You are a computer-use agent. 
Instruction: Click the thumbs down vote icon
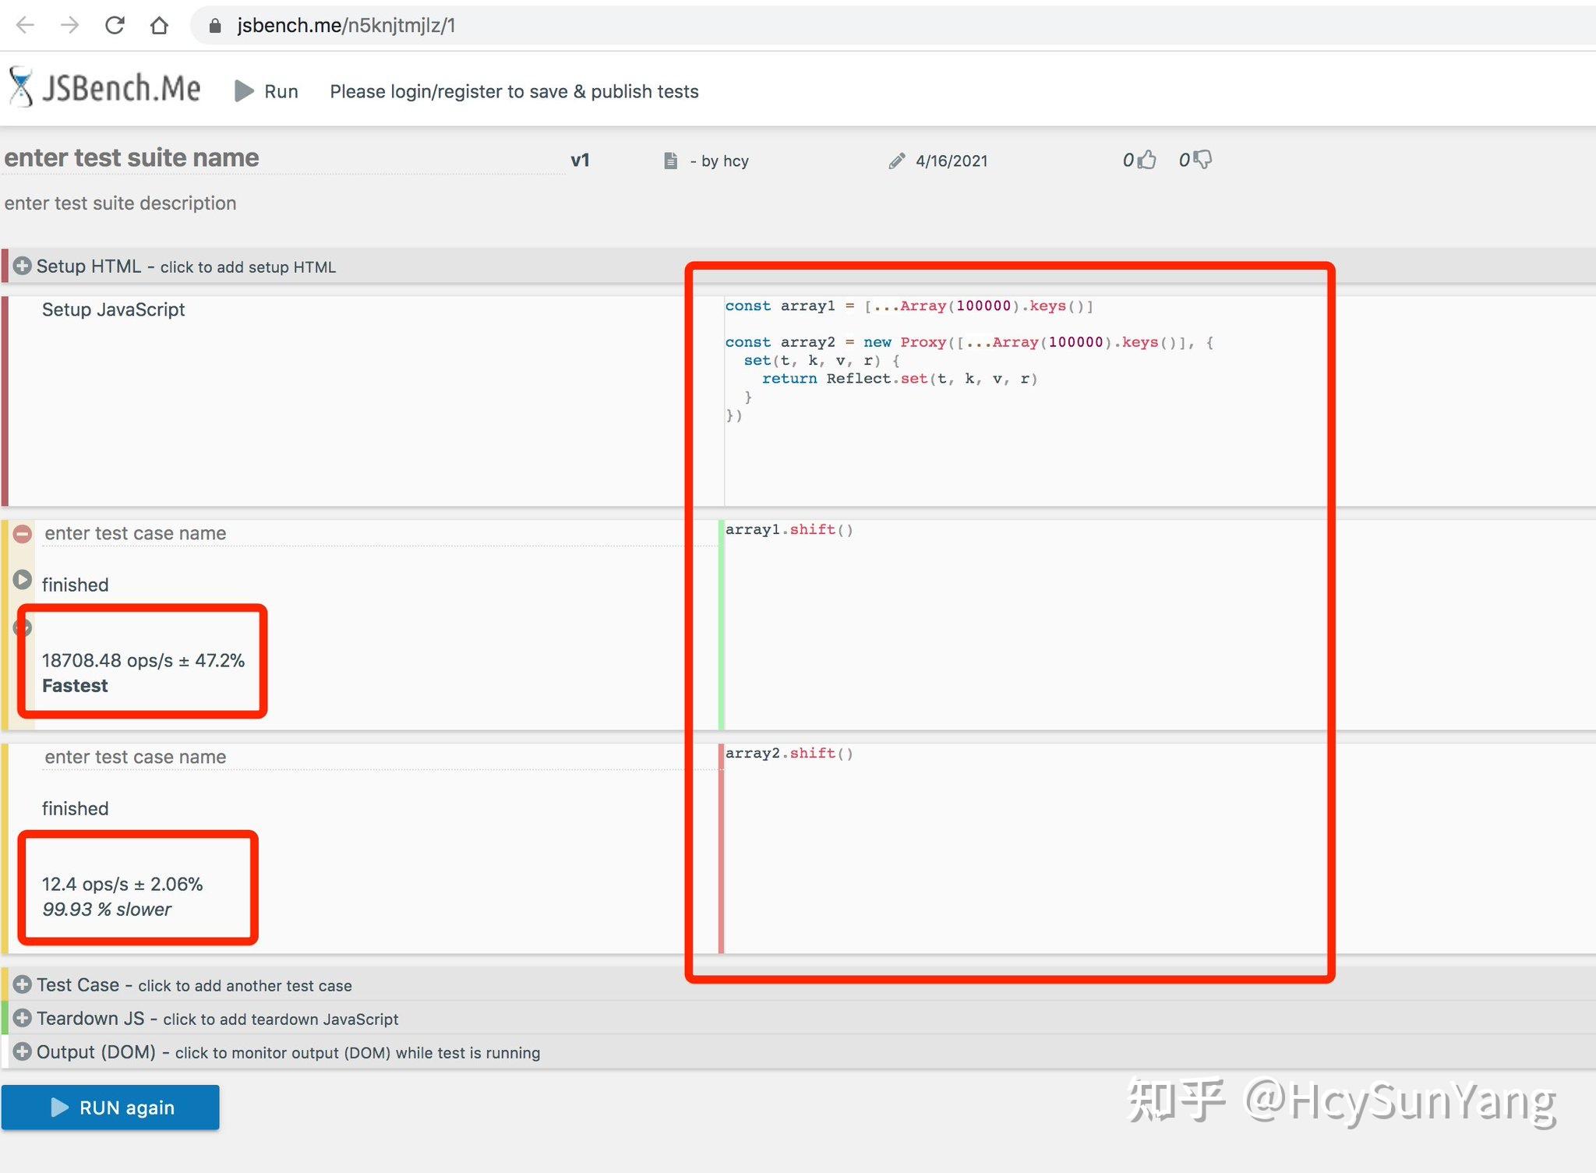pyautogui.click(x=1202, y=160)
